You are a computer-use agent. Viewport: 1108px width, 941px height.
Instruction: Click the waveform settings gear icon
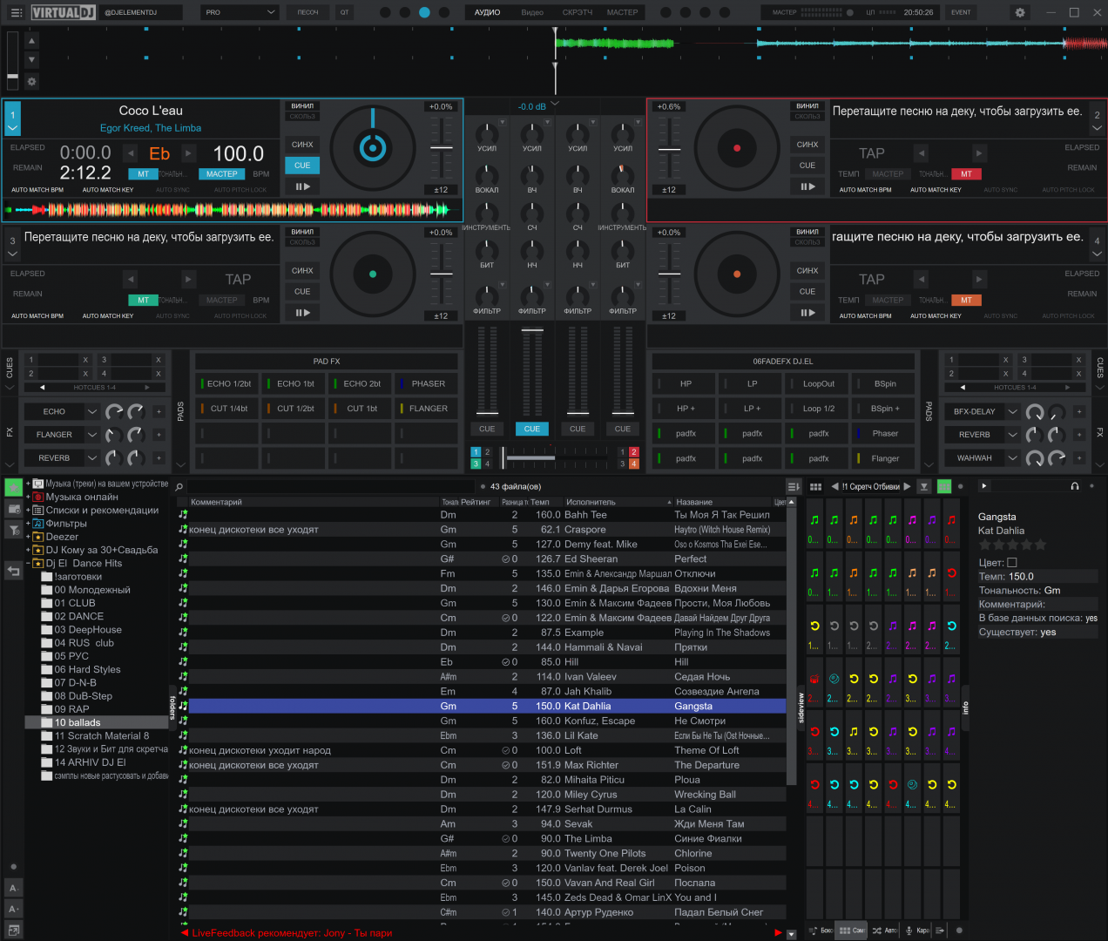pos(31,81)
